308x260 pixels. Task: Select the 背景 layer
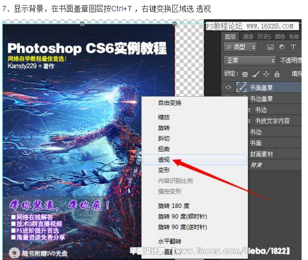256,165
